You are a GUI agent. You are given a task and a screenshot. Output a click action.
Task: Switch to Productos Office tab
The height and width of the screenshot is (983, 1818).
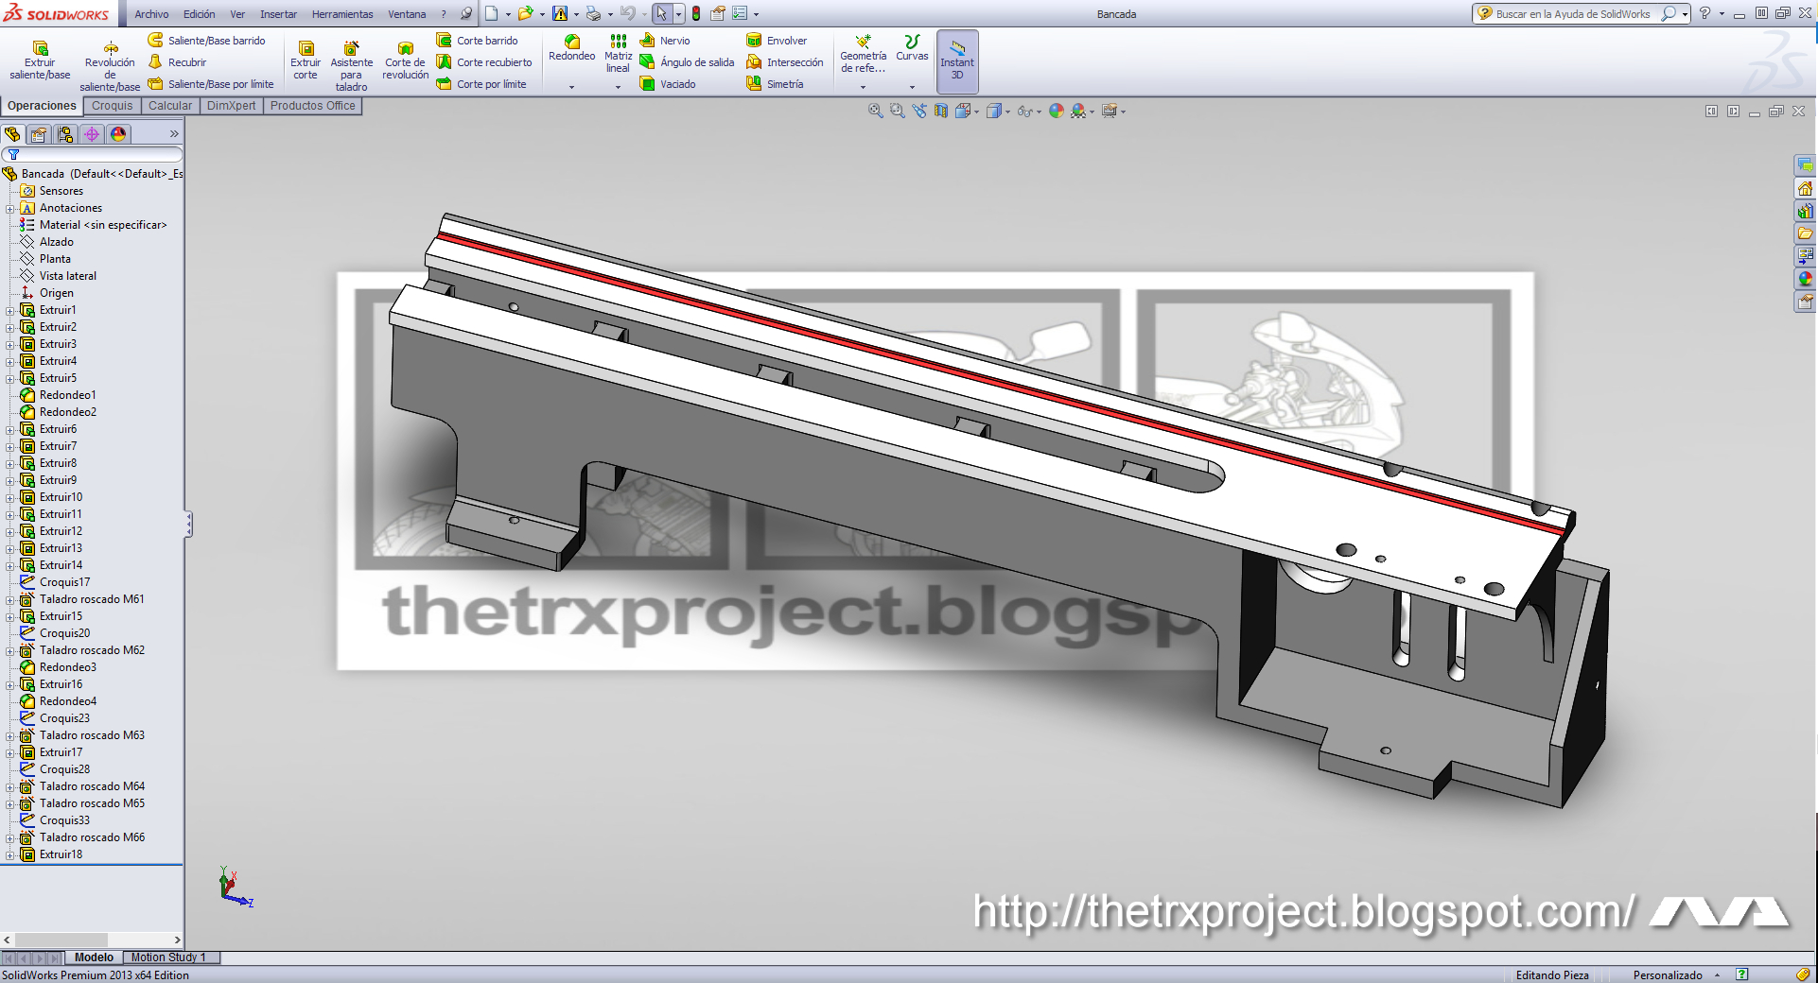pos(312,106)
